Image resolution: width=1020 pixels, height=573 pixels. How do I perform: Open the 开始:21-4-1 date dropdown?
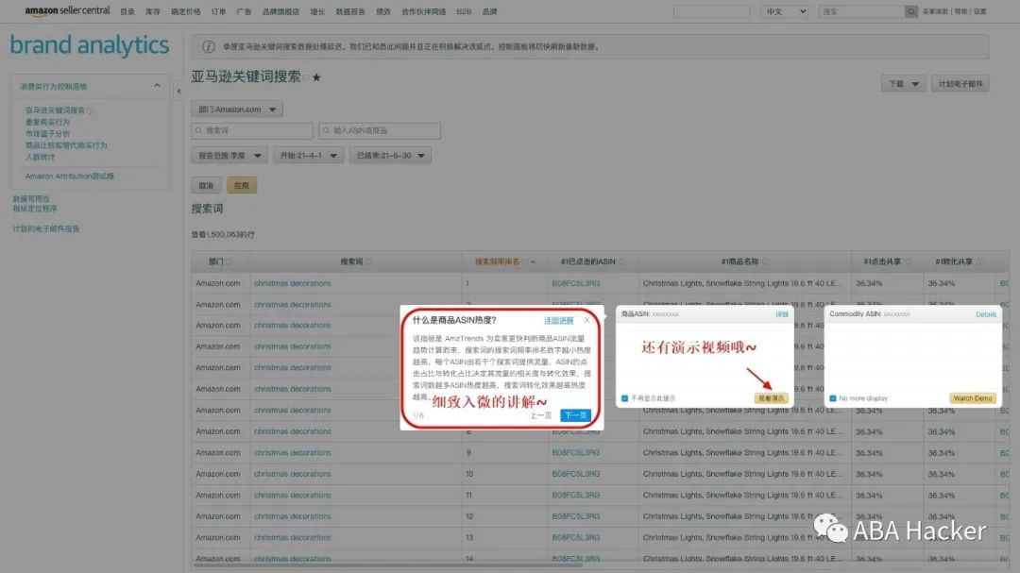click(x=308, y=156)
